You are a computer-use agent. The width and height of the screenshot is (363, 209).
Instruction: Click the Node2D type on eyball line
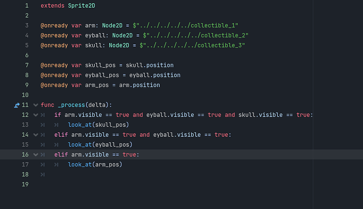pyautogui.click(x=123, y=35)
